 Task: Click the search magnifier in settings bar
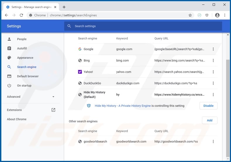[x=69, y=26]
